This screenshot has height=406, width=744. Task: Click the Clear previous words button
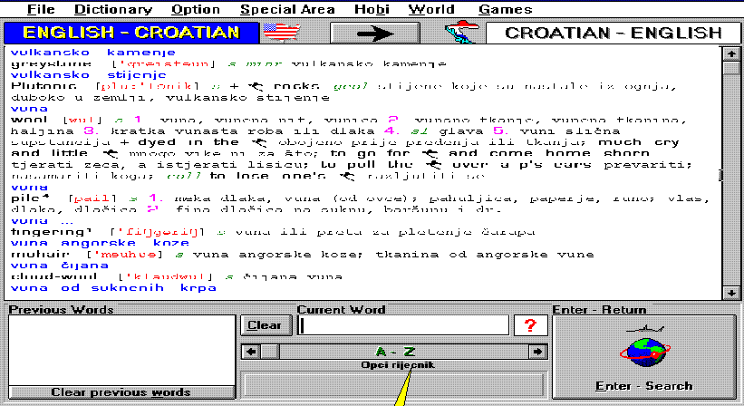(x=121, y=392)
